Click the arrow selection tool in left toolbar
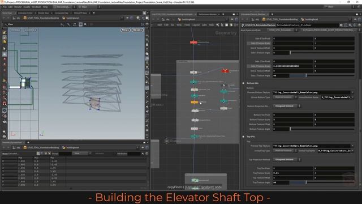Screen dimensions: 362x204 [4, 49]
